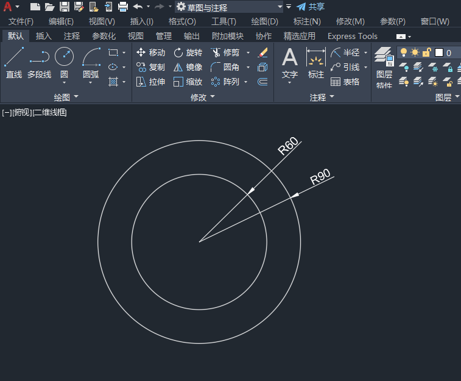
Task: Click the [俯视] viewport view label
Action: pos(23,112)
